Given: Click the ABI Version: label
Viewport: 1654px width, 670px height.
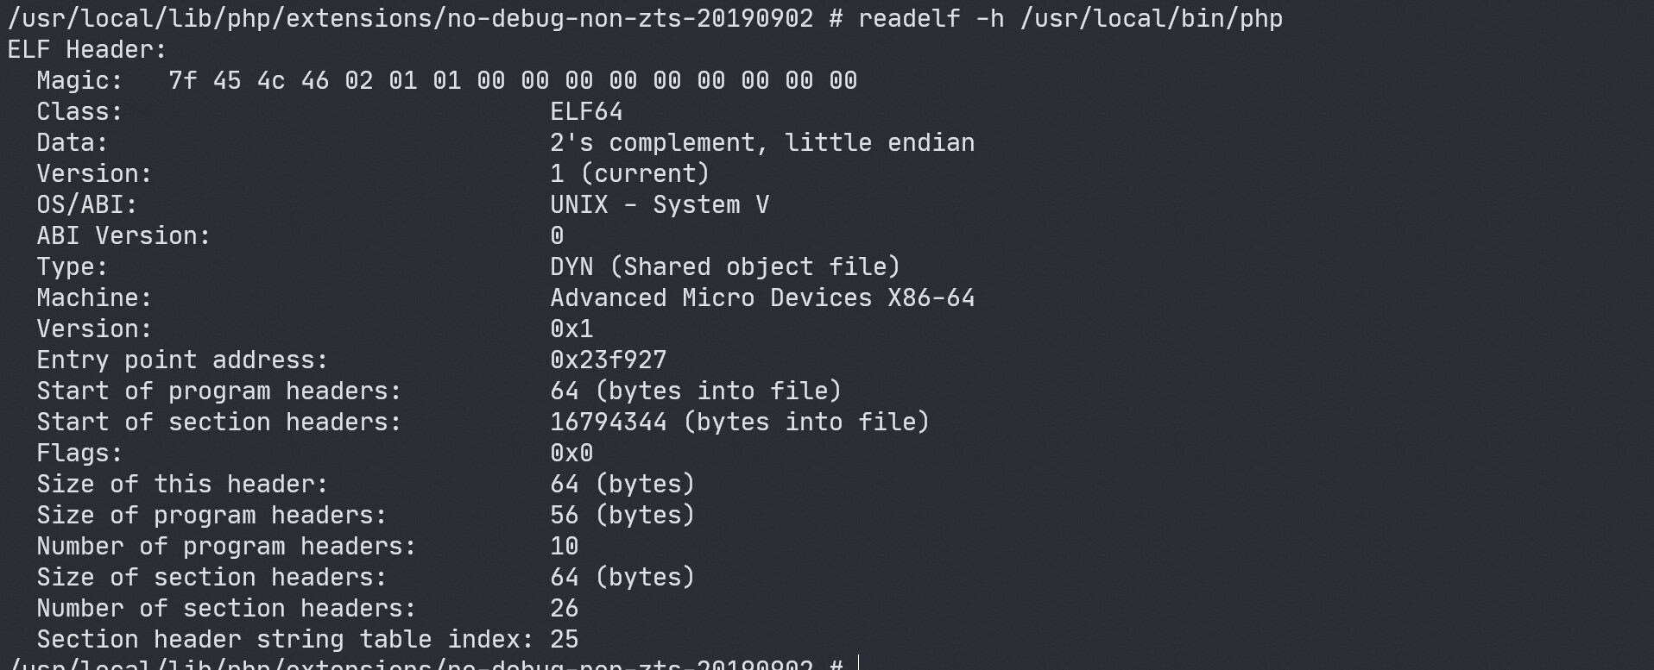Looking at the screenshot, I should coord(123,235).
